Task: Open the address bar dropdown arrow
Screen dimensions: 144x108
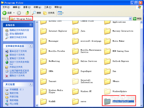Action: [x=130, y=18]
